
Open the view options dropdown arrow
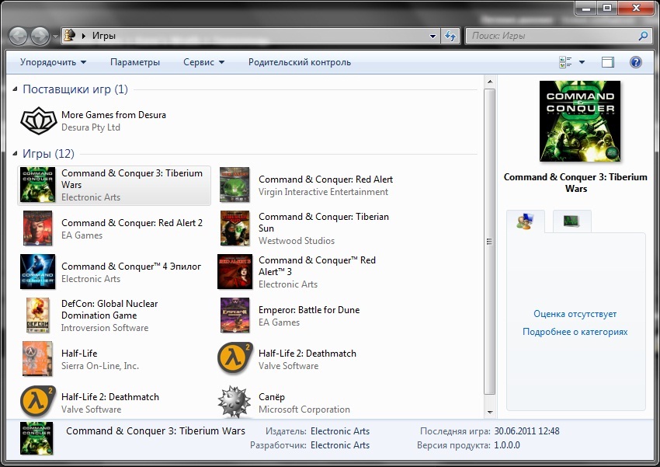coord(582,62)
